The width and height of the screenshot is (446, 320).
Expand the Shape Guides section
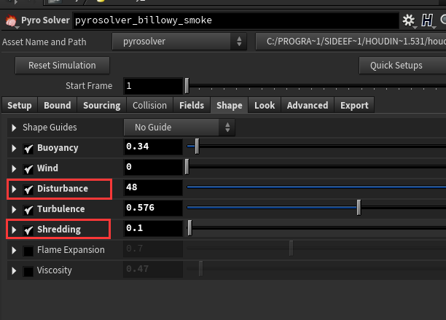(14, 128)
